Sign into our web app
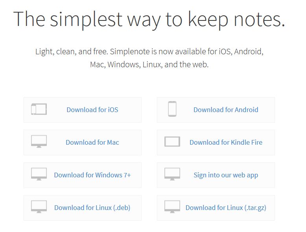The image size is (306, 232). pyautogui.click(x=226, y=175)
